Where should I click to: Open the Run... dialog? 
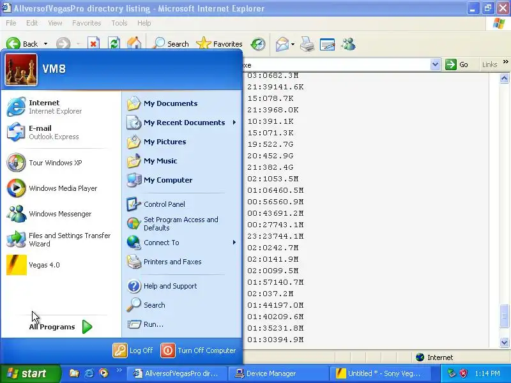(182, 324)
